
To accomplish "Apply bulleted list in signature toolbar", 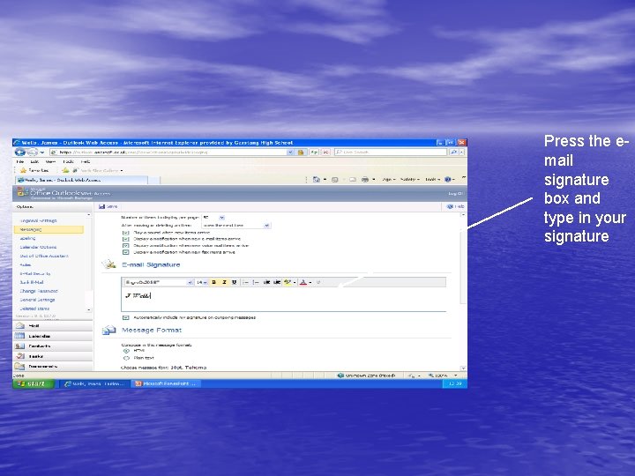I will click(x=245, y=282).
